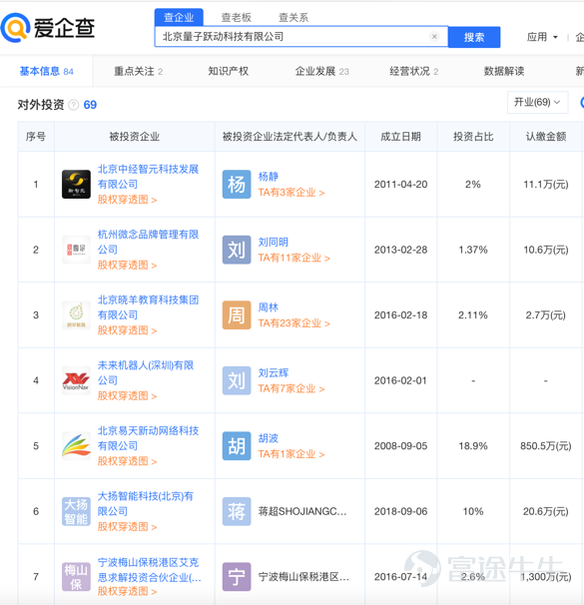Open 北京易天新动网络科技有限公司 company link
This screenshot has width=584, height=605.
148,438
